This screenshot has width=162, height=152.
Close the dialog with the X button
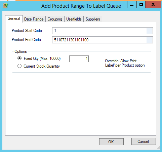pos(153,5)
